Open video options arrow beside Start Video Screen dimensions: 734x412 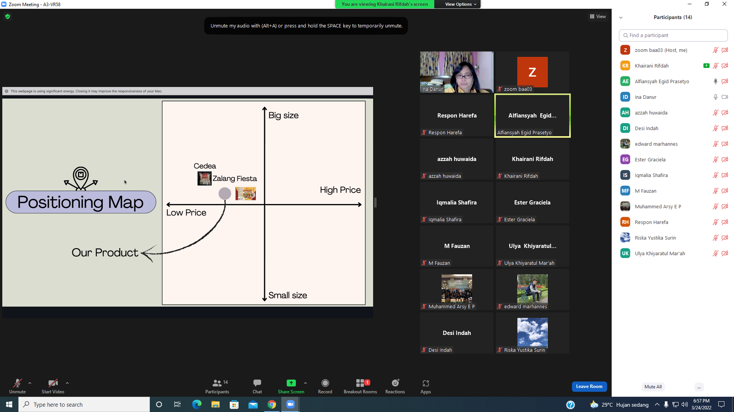pyautogui.click(x=67, y=383)
